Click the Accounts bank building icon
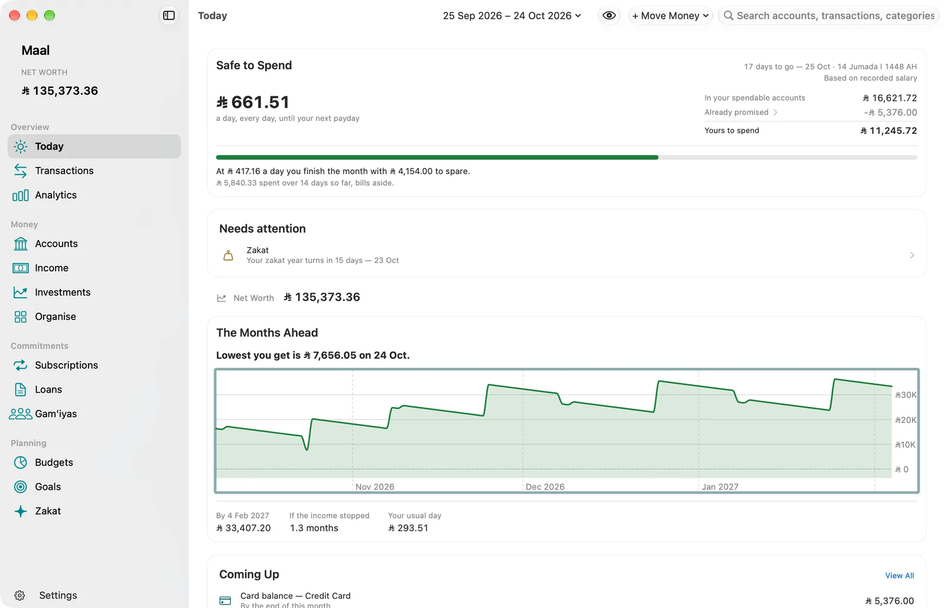 click(21, 244)
